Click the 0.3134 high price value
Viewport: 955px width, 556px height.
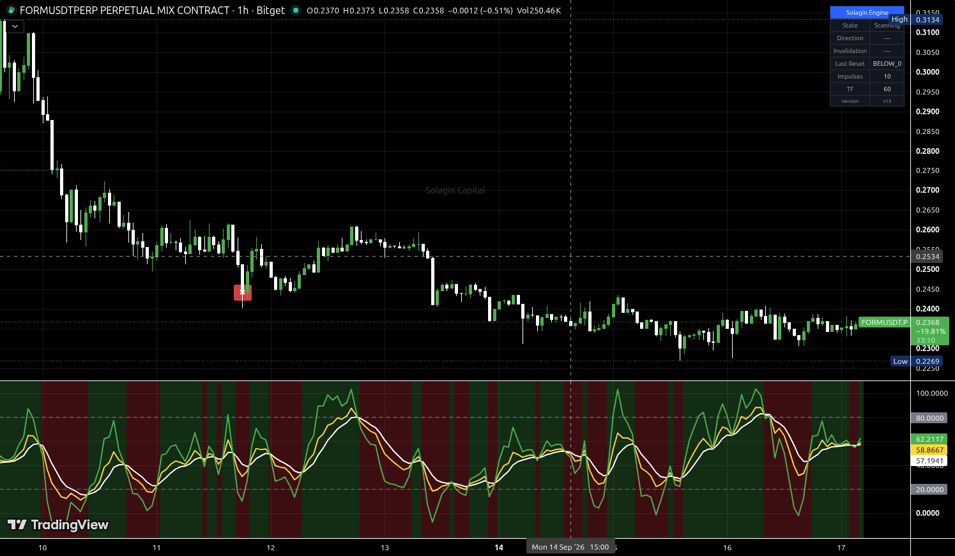[928, 20]
